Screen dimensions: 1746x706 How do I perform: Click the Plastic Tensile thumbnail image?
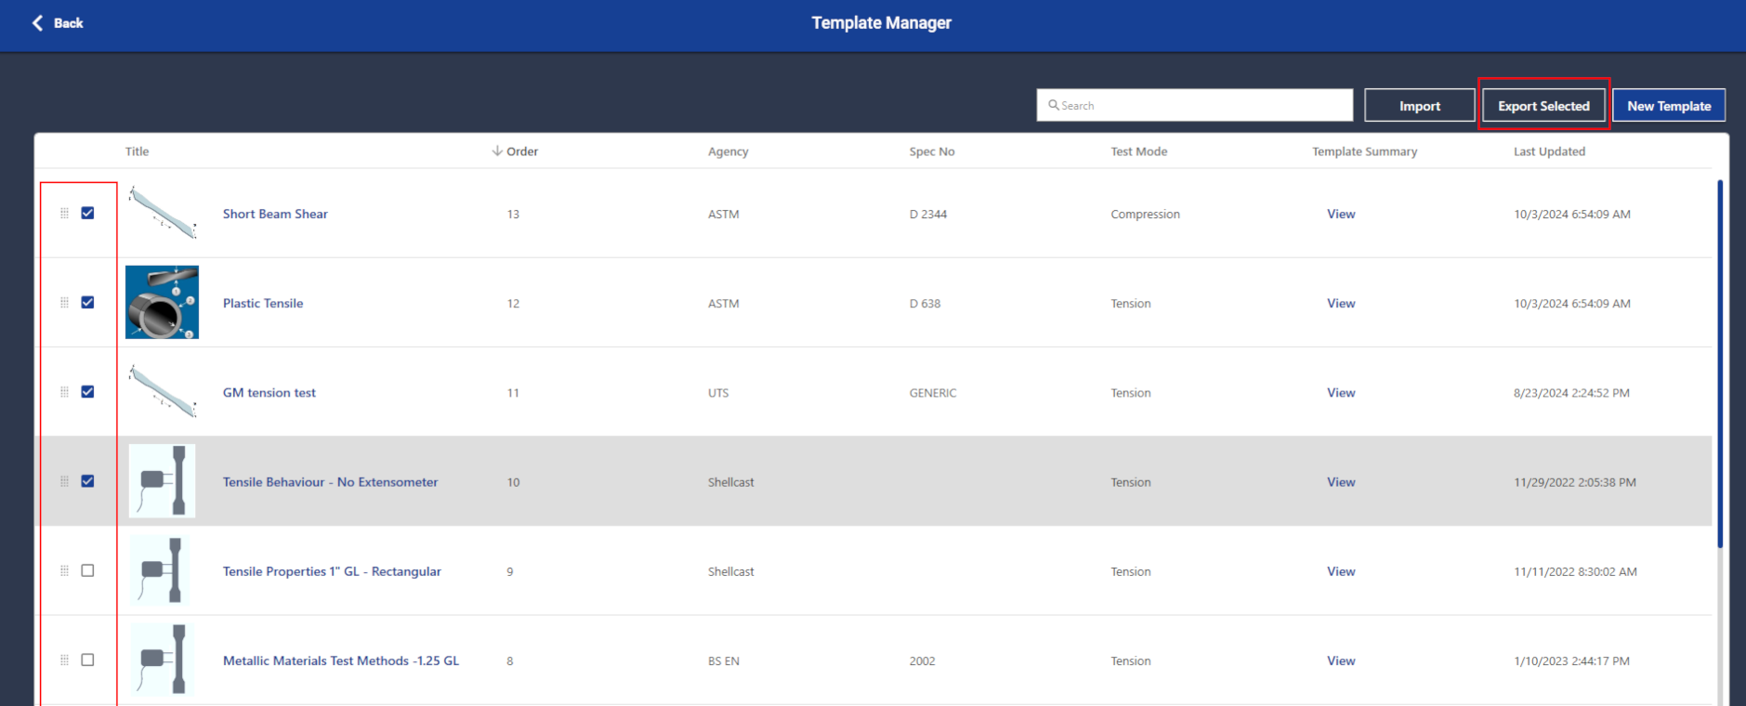163,302
